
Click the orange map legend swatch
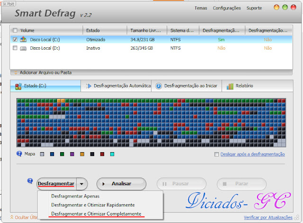[82, 154]
